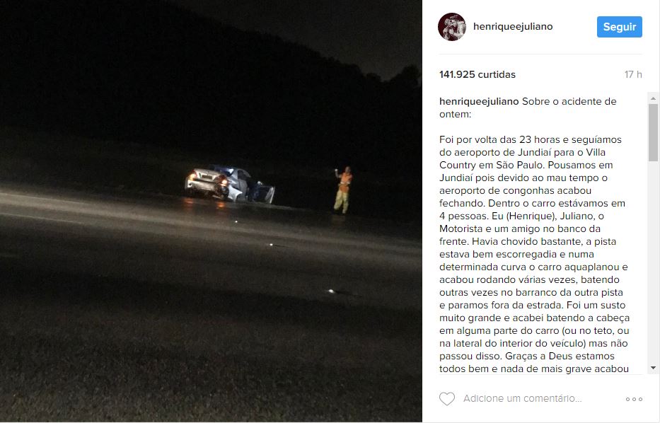Click the scrollbar up arrow in caption panel
Image resolution: width=660 pixels, height=423 pixels.
point(653,98)
